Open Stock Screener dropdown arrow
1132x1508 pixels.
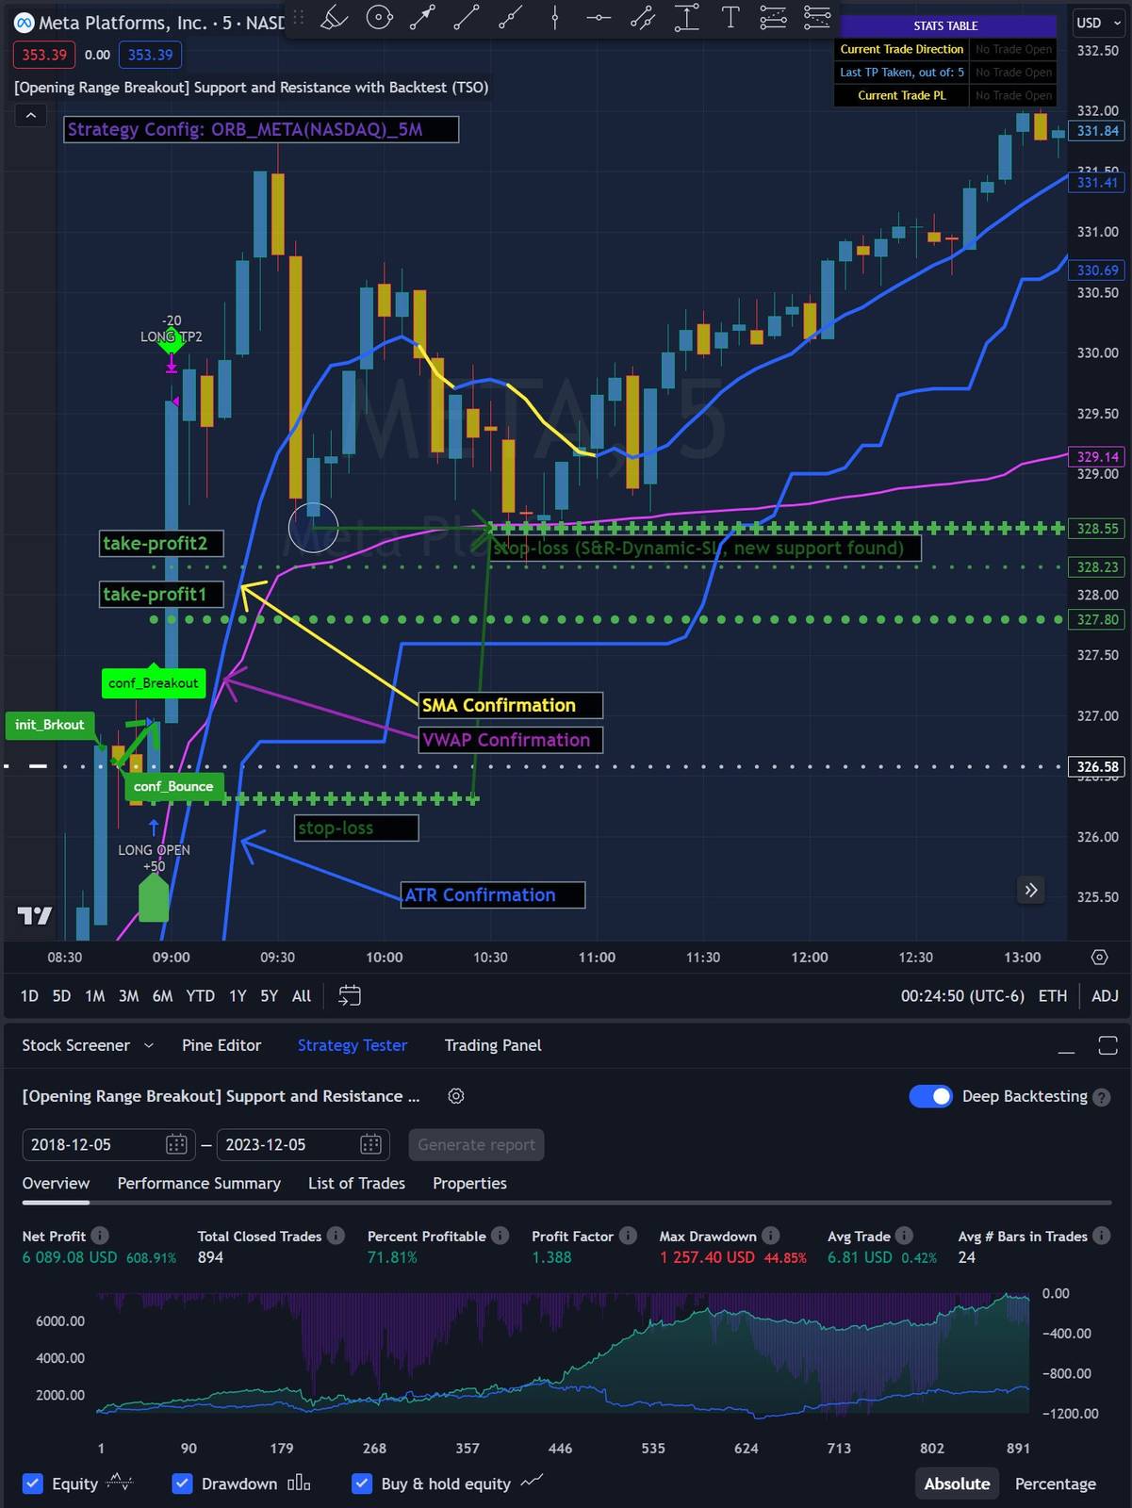(x=148, y=1045)
